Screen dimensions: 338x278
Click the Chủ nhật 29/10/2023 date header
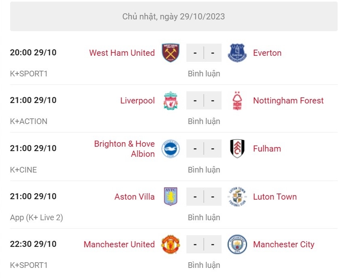tap(173, 17)
